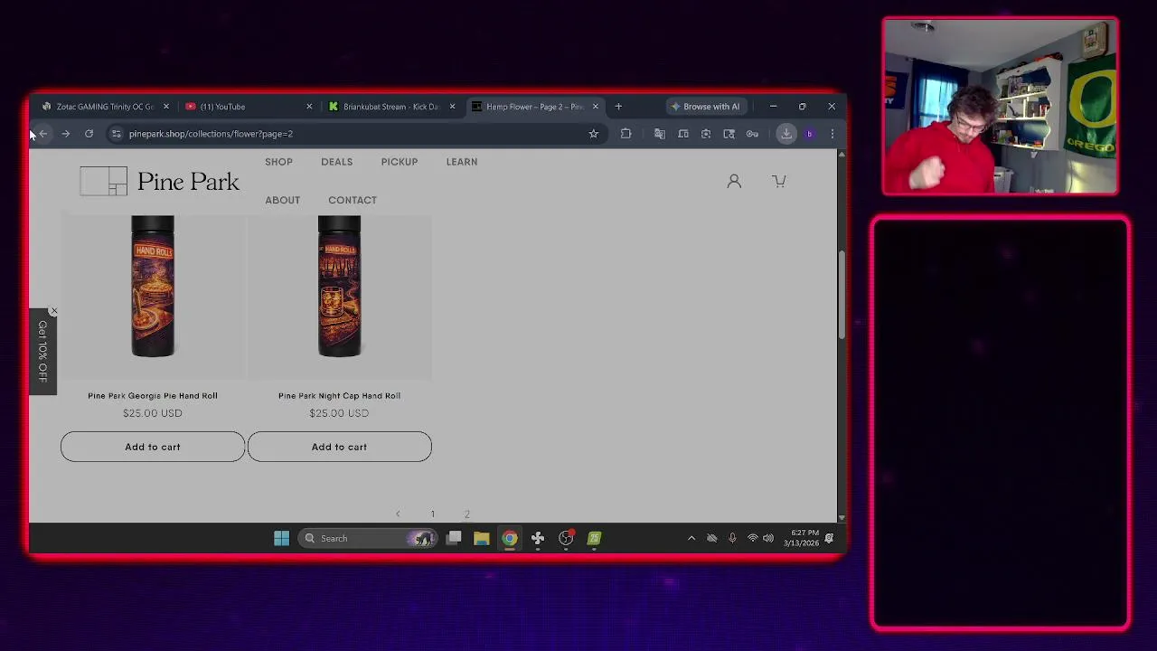Show hidden system tray icons
The width and height of the screenshot is (1157, 651).
(691, 538)
